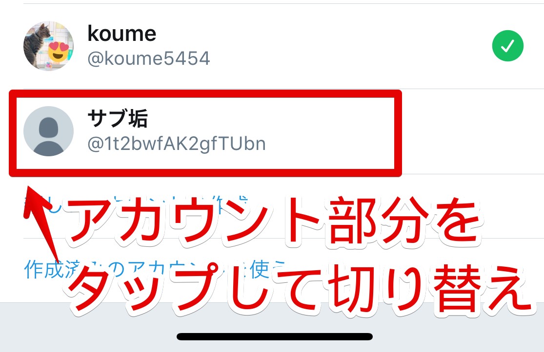Click the red アカウント部分を annotation text
544x352 pixels.
tap(274, 222)
